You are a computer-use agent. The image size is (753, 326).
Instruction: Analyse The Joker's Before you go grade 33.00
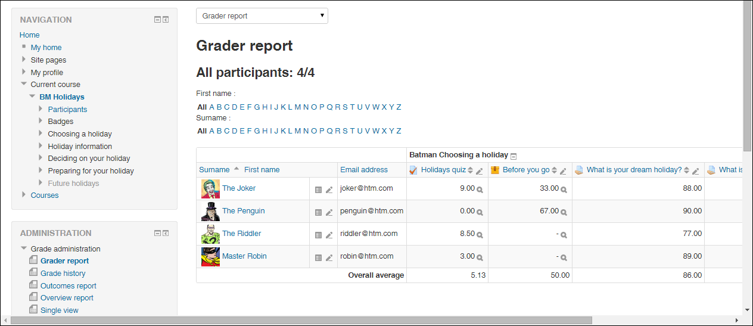[x=564, y=190]
